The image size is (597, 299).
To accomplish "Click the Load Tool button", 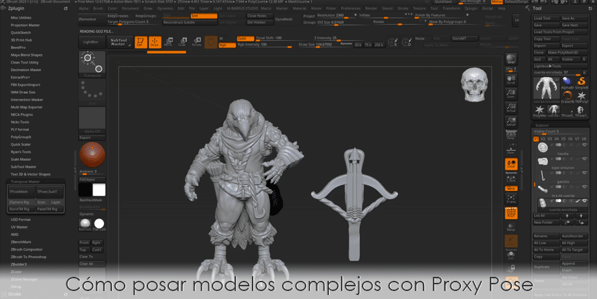I will 546,18.
